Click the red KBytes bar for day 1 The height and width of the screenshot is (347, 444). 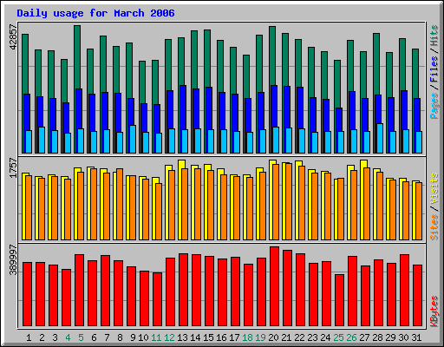pyautogui.click(x=27, y=294)
